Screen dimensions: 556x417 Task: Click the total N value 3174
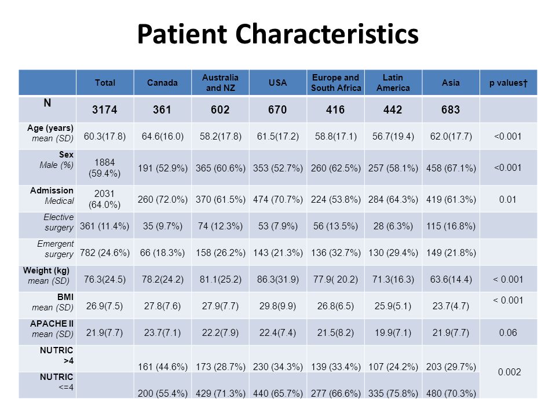pos(105,109)
